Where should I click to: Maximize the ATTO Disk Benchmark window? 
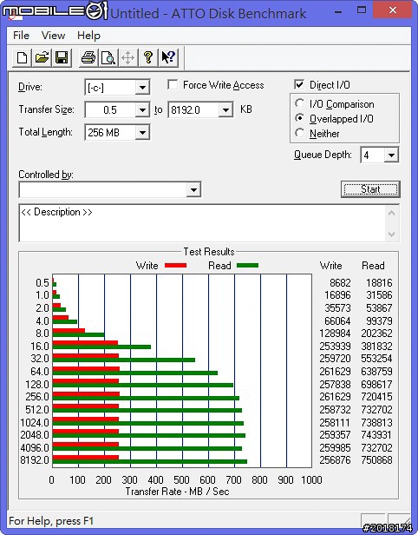(x=362, y=10)
